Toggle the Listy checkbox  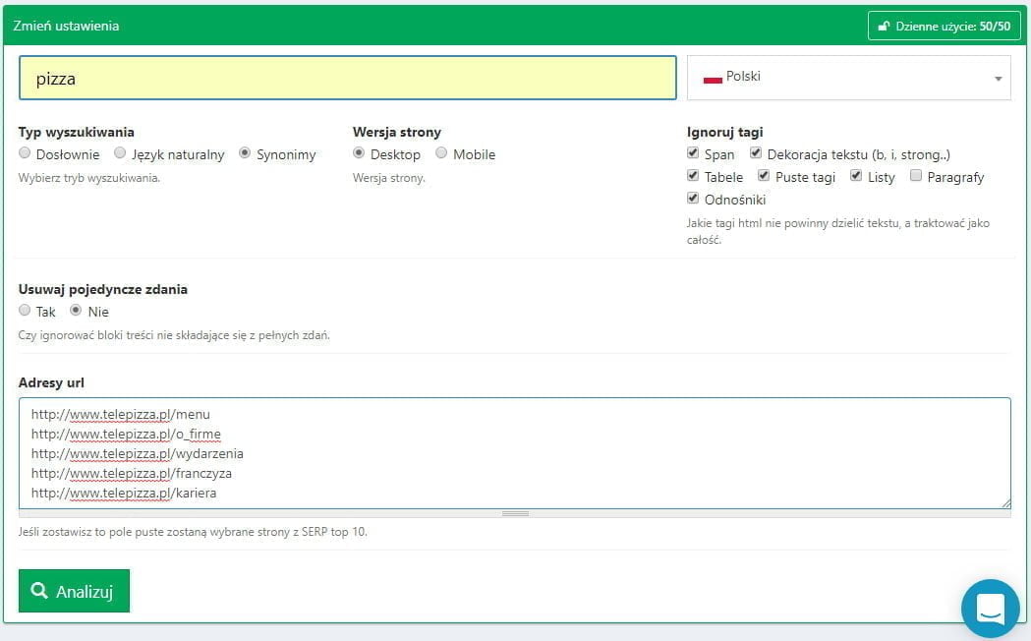(x=857, y=176)
